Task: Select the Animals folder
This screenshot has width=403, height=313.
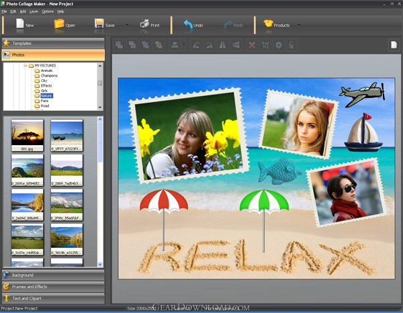Action: (x=46, y=71)
